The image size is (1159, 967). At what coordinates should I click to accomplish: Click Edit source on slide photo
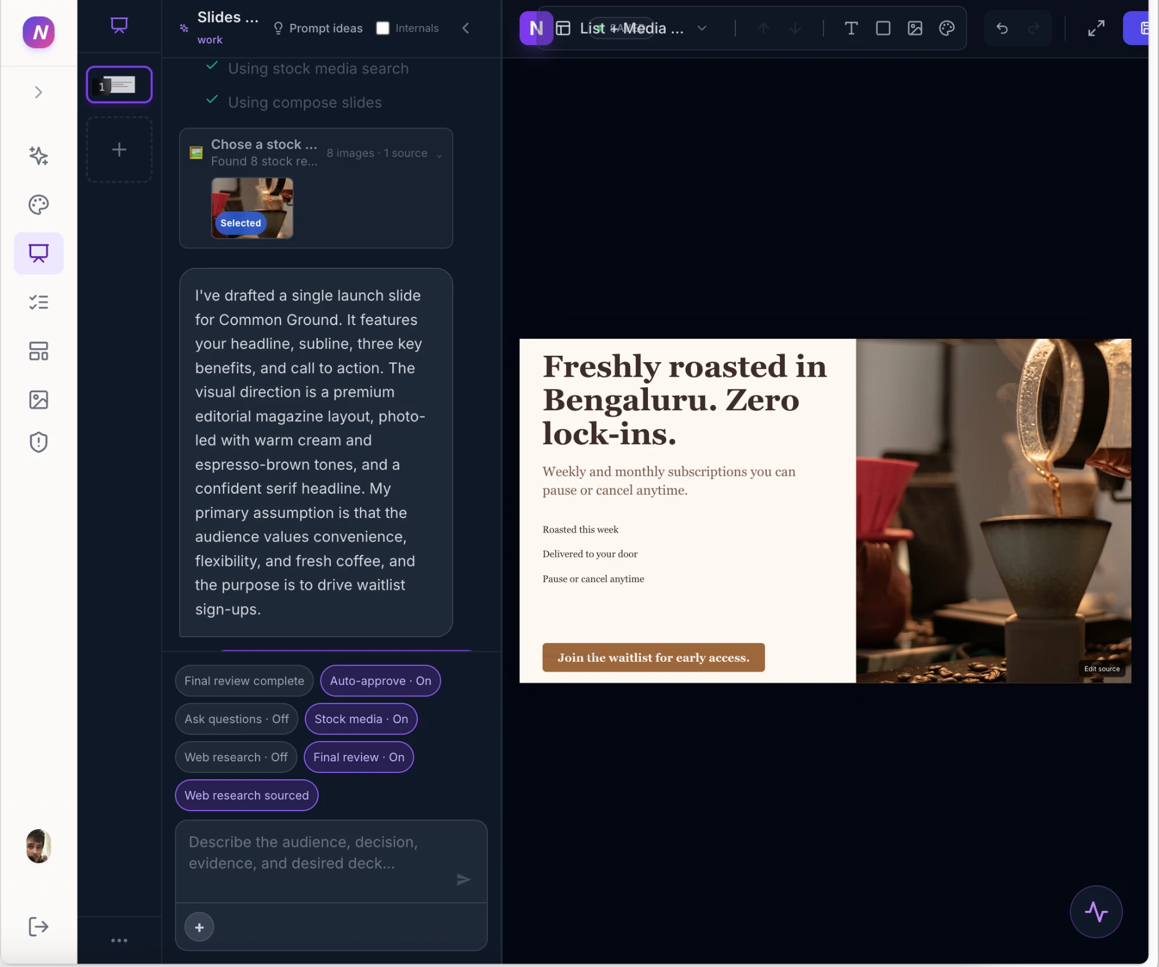[x=1102, y=669]
